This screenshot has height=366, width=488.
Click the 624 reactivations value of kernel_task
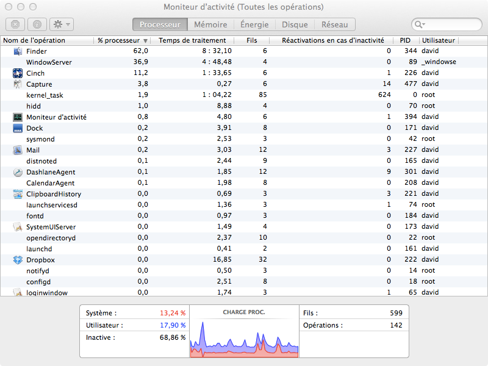click(384, 95)
